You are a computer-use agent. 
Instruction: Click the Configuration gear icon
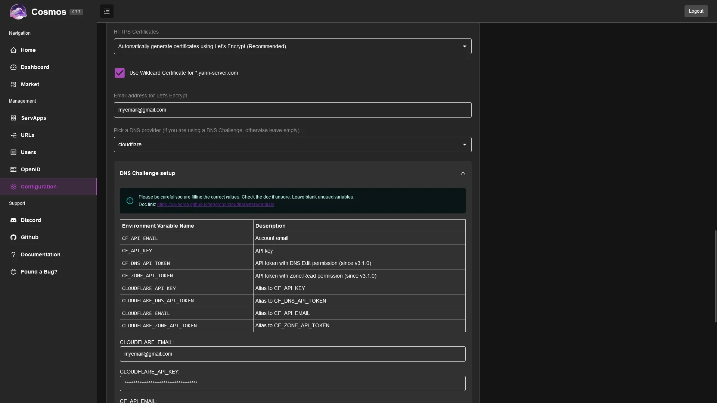coord(13,187)
